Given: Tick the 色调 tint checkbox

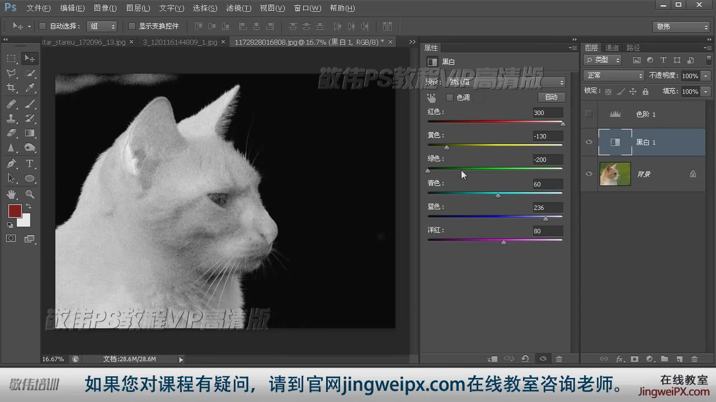Looking at the screenshot, I should pos(449,98).
